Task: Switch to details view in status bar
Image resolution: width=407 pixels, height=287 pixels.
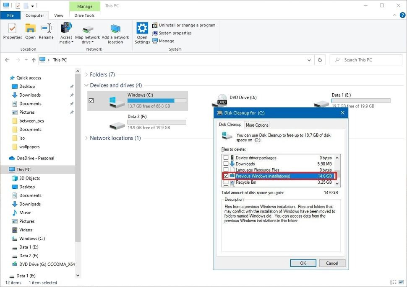Action: point(393,282)
